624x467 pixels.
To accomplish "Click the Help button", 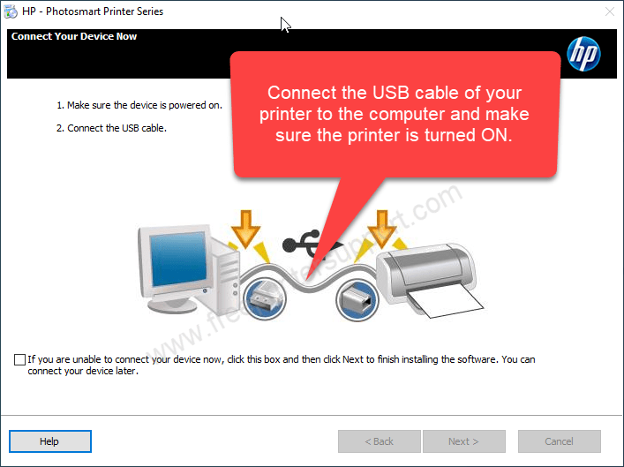I will [x=50, y=441].
